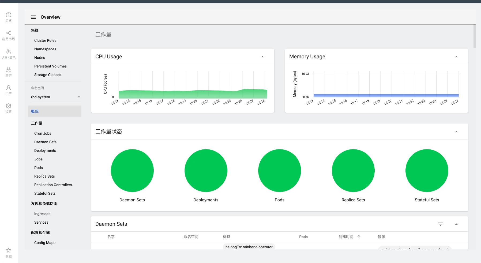The image size is (481, 263).
Task: Click the Pods green status circle
Action: 280,171
